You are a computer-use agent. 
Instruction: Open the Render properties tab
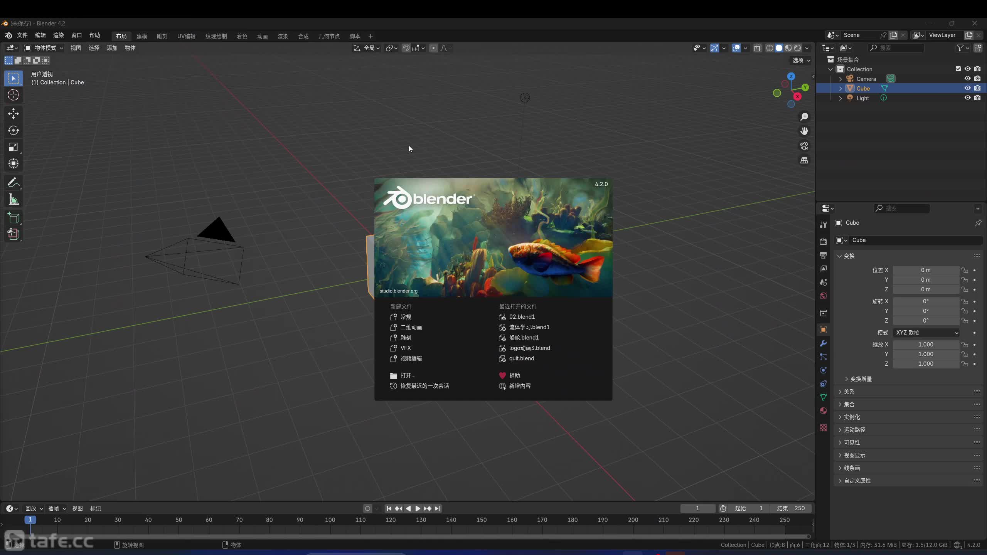pos(823,242)
